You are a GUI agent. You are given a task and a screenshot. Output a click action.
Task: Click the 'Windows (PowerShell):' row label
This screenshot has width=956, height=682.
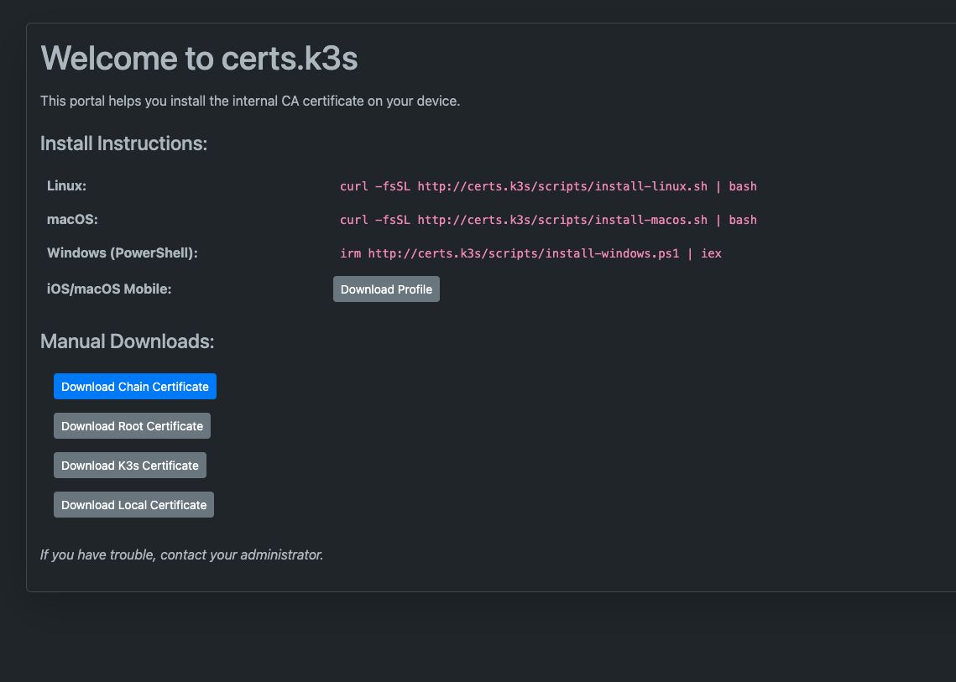point(123,252)
